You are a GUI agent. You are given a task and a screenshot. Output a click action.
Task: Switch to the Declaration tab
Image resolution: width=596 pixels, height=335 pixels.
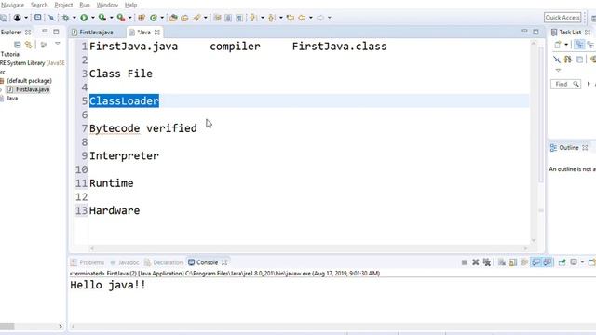[x=164, y=262]
